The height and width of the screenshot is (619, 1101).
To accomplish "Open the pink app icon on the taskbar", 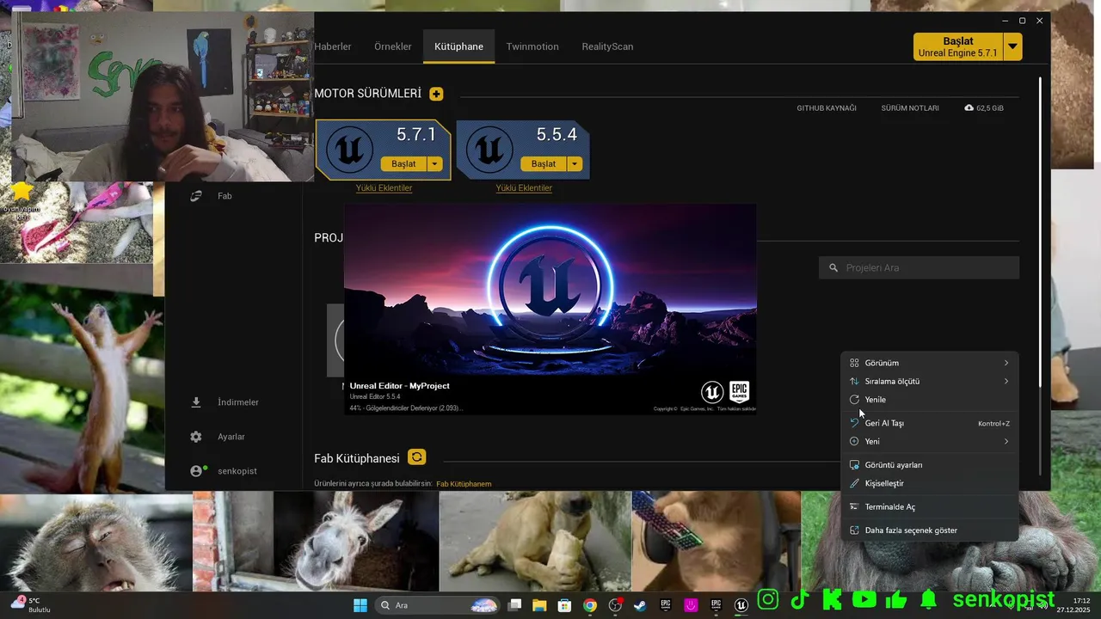I will (x=691, y=605).
